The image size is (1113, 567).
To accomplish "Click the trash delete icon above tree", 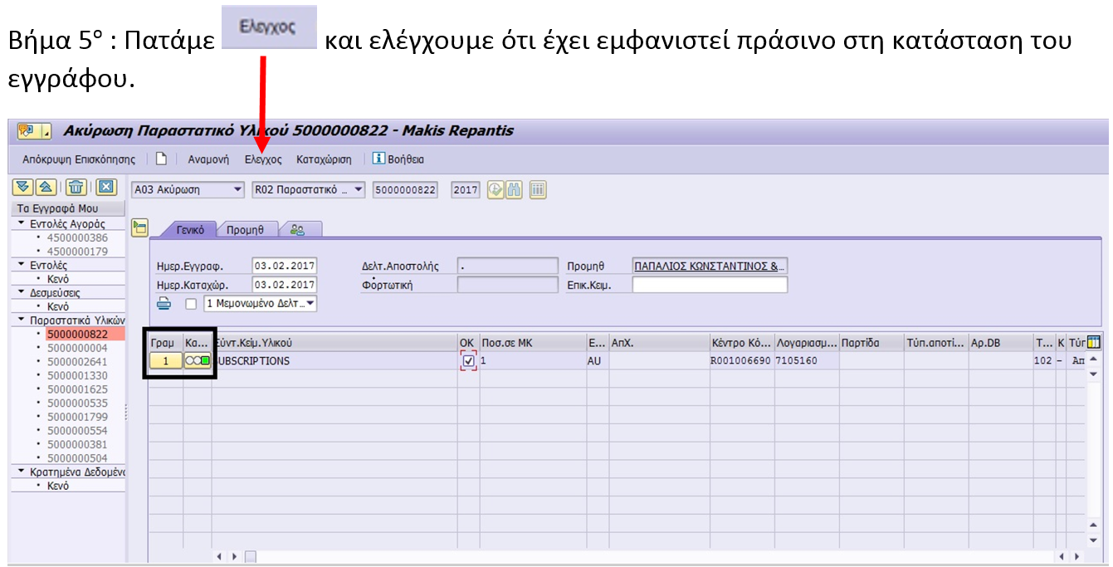I will click(76, 188).
